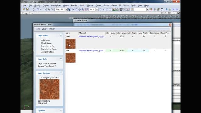The height and width of the screenshot is (113, 201).
Task: Click the Open file toolbar icon
Action: [x=24, y=9]
